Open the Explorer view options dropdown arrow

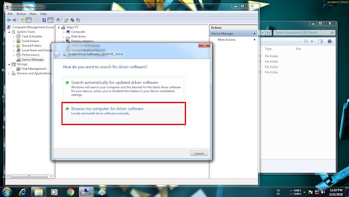click(312, 41)
